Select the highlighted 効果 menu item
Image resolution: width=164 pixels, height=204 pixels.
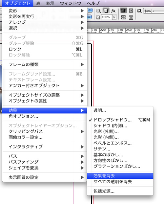pyautogui.click(x=45, y=110)
